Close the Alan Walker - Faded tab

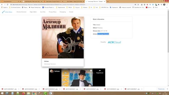[83, 2]
